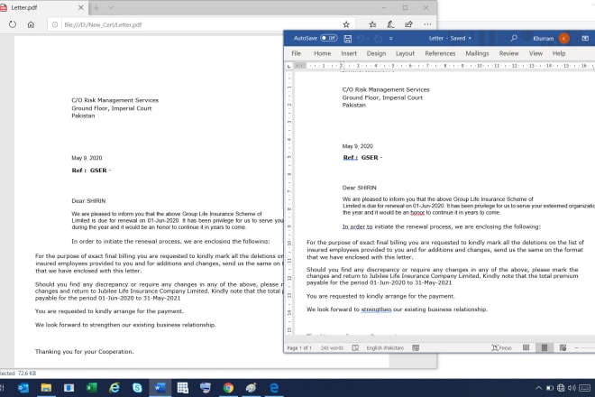Click English (Pakistan) language indicator
Image resolution: width=595 pixels, height=397 pixels.
point(385,348)
